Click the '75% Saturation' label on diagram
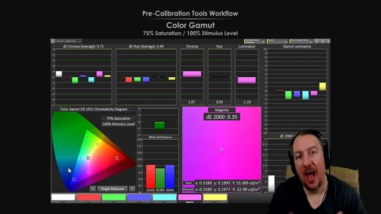 [118, 118]
